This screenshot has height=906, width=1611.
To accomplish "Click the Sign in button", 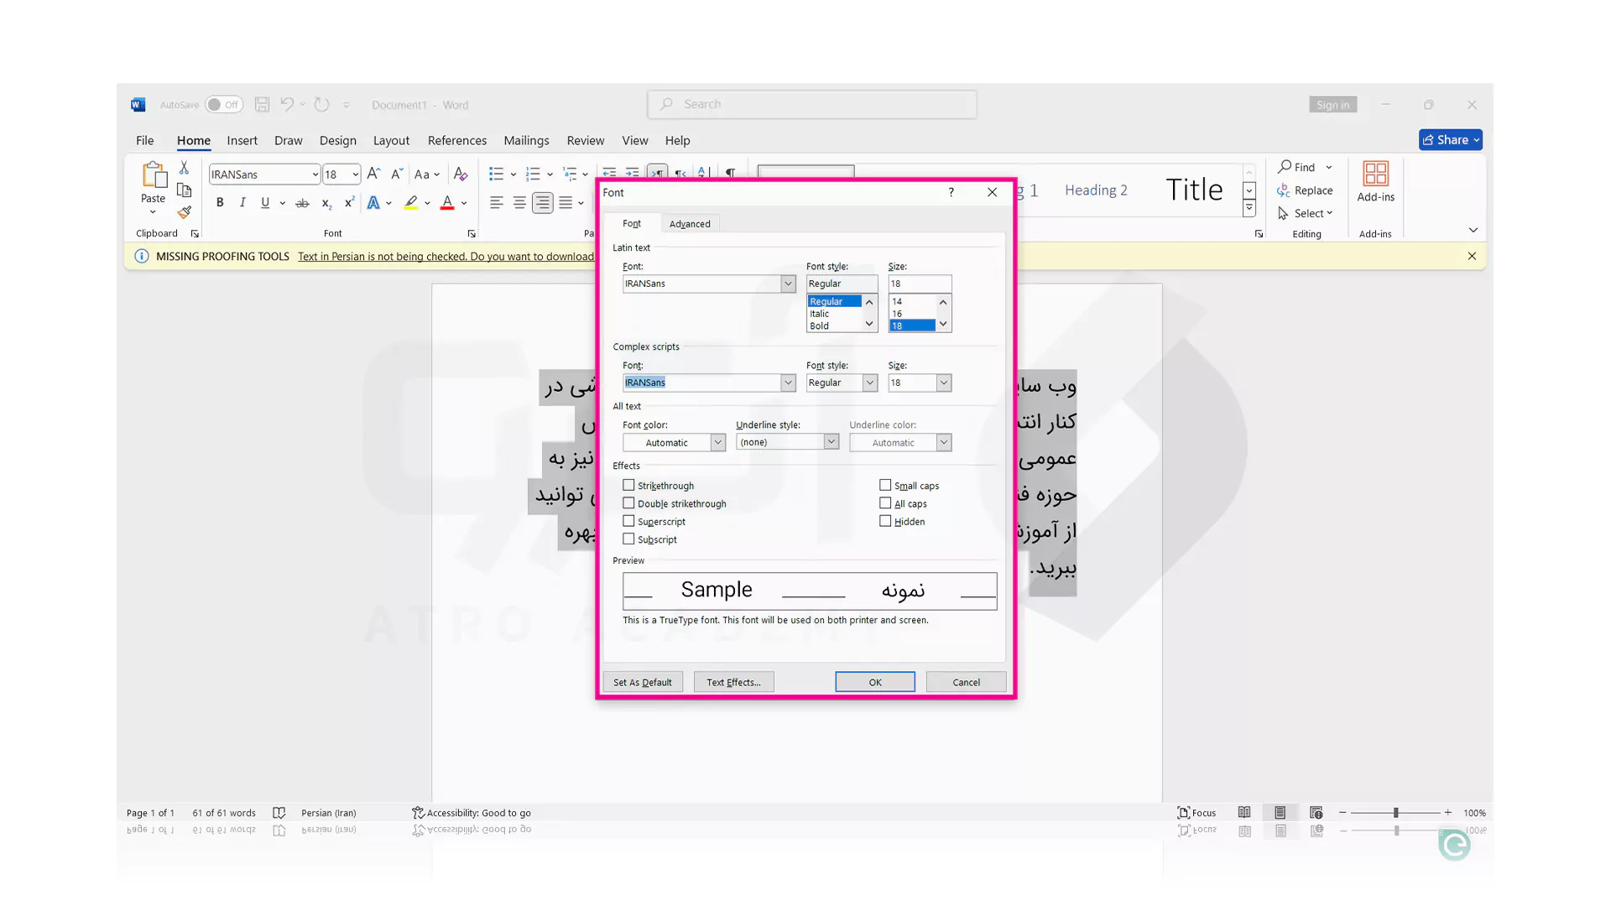I will 1332,105.
